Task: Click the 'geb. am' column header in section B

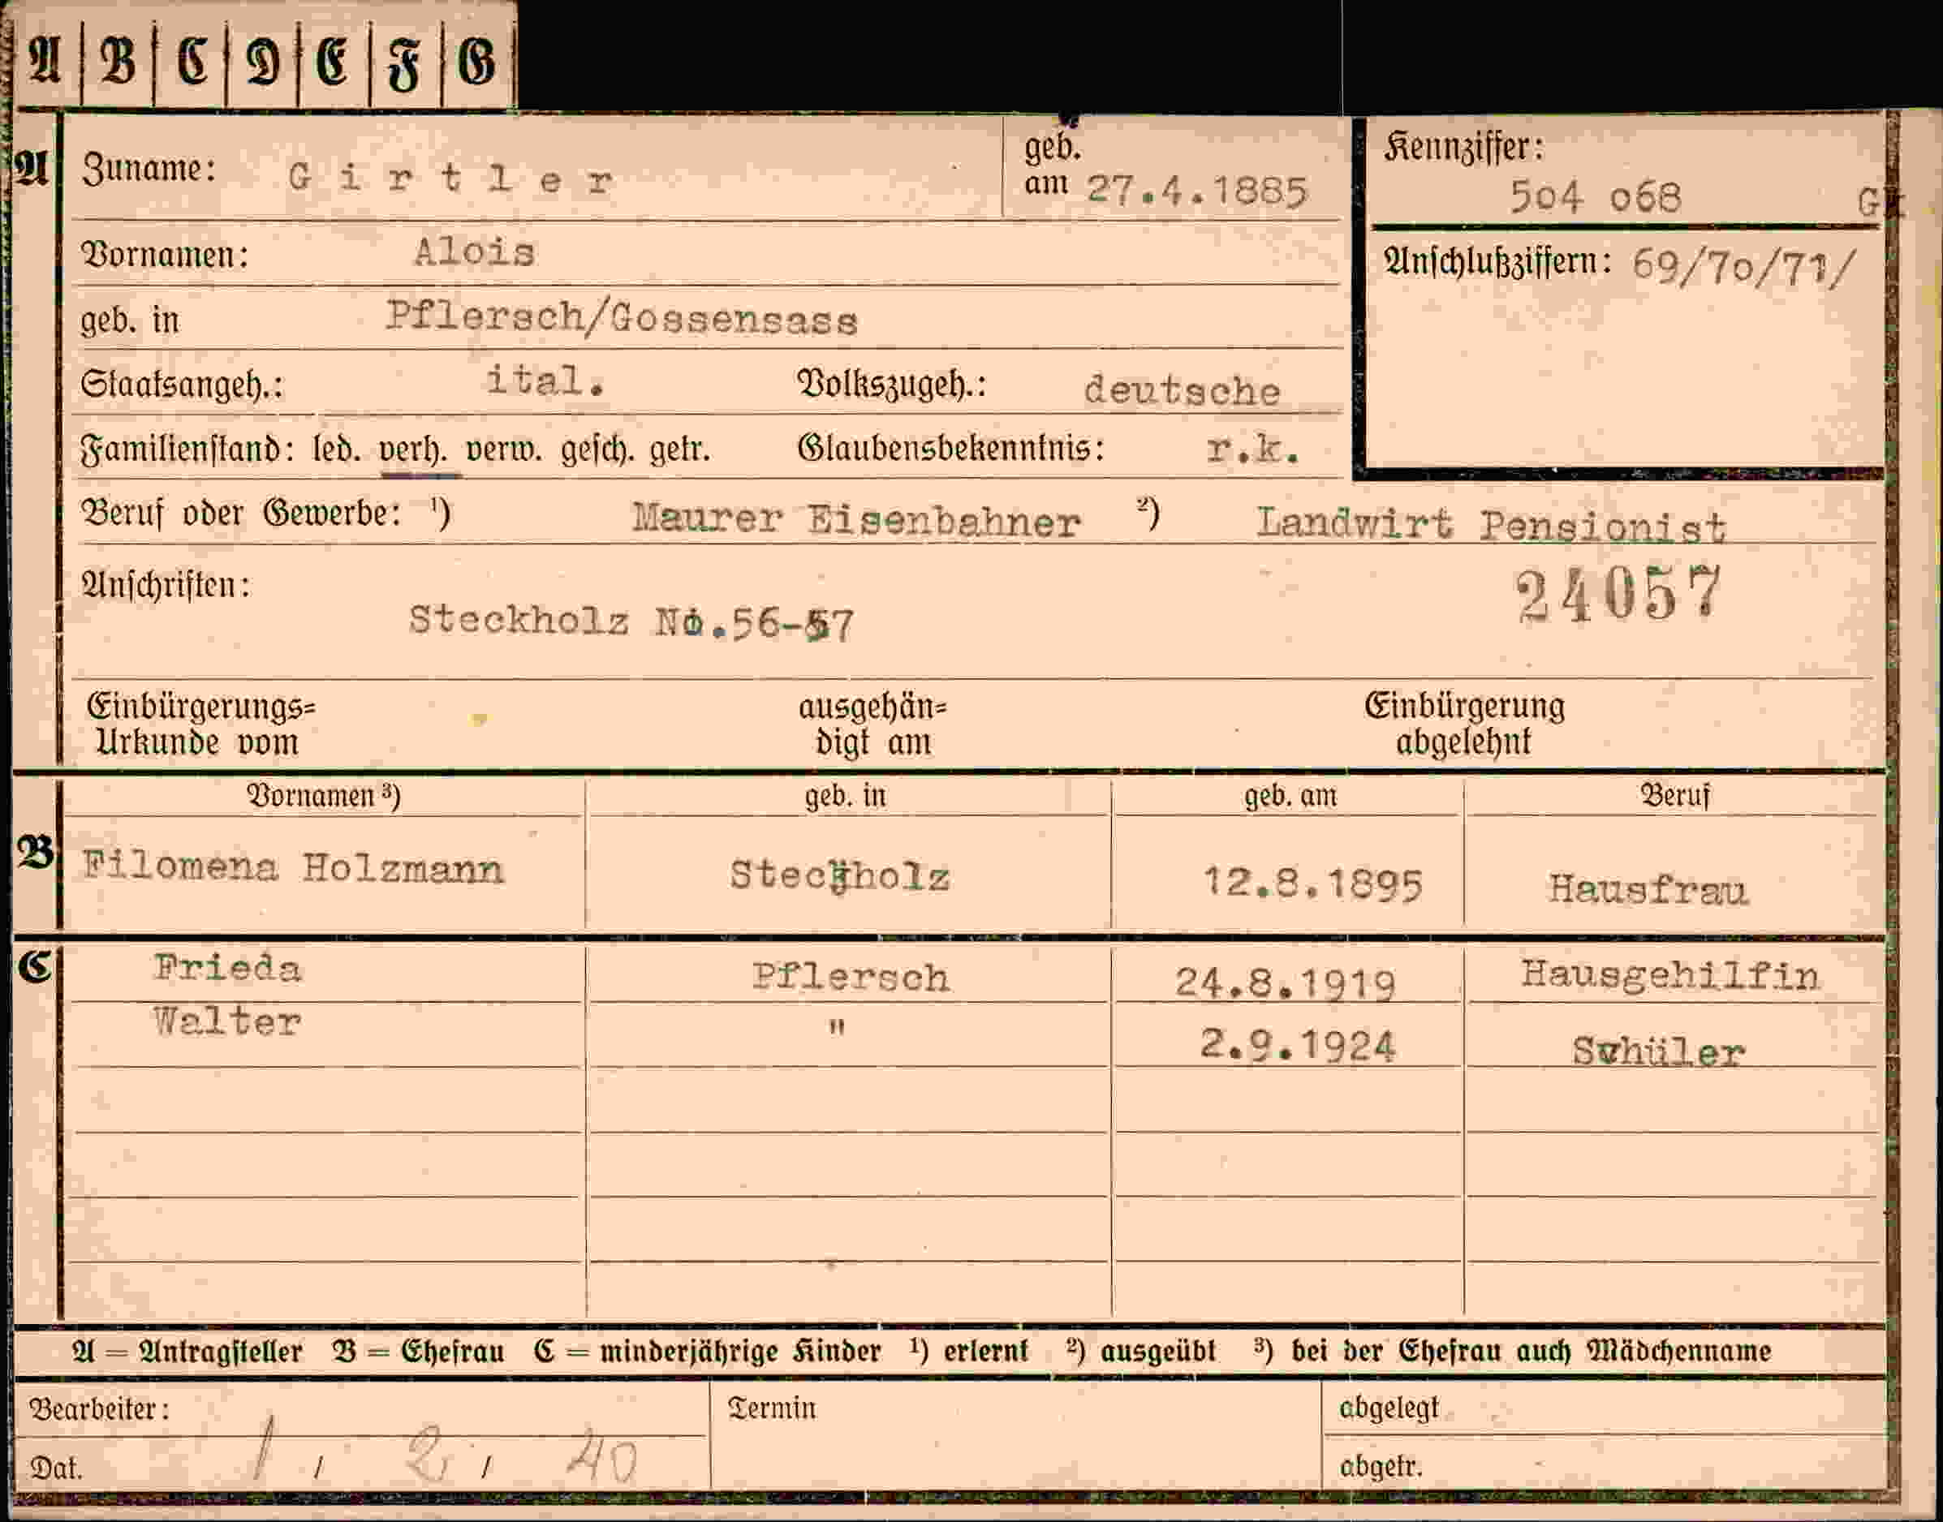Action: (x=1290, y=795)
